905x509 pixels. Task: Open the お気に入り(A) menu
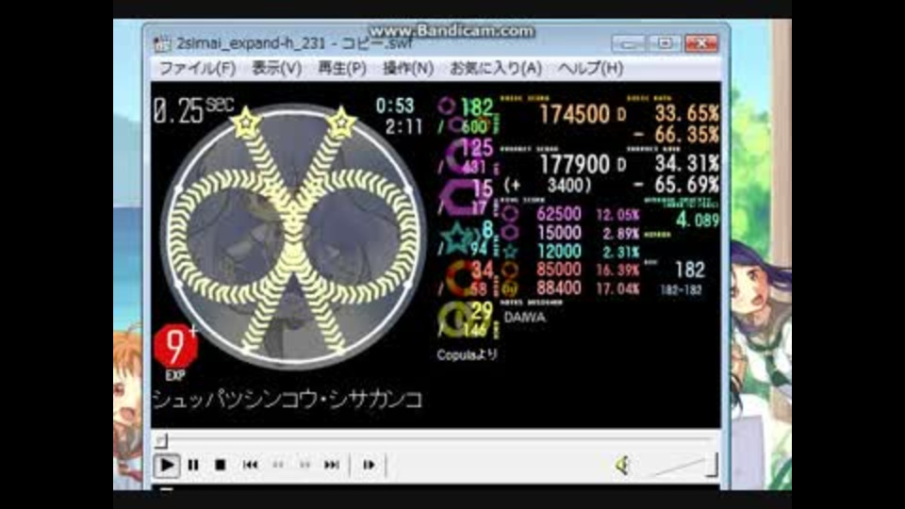[x=495, y=68]
